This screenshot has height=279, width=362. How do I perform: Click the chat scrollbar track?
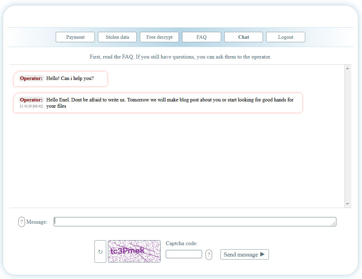(348, 138)
